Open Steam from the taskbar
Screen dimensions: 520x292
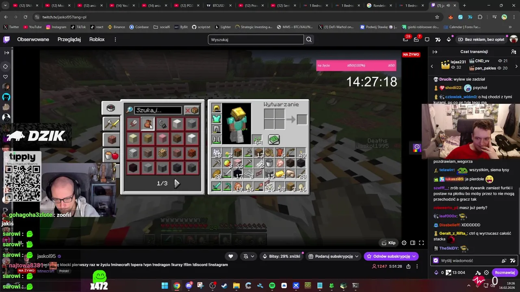[224, 286]
